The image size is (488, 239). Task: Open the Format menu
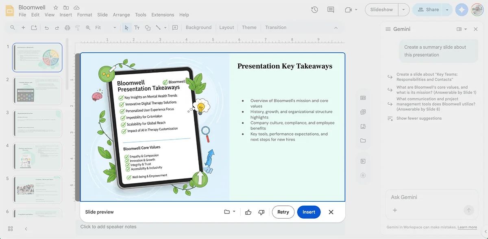(85, 15)
